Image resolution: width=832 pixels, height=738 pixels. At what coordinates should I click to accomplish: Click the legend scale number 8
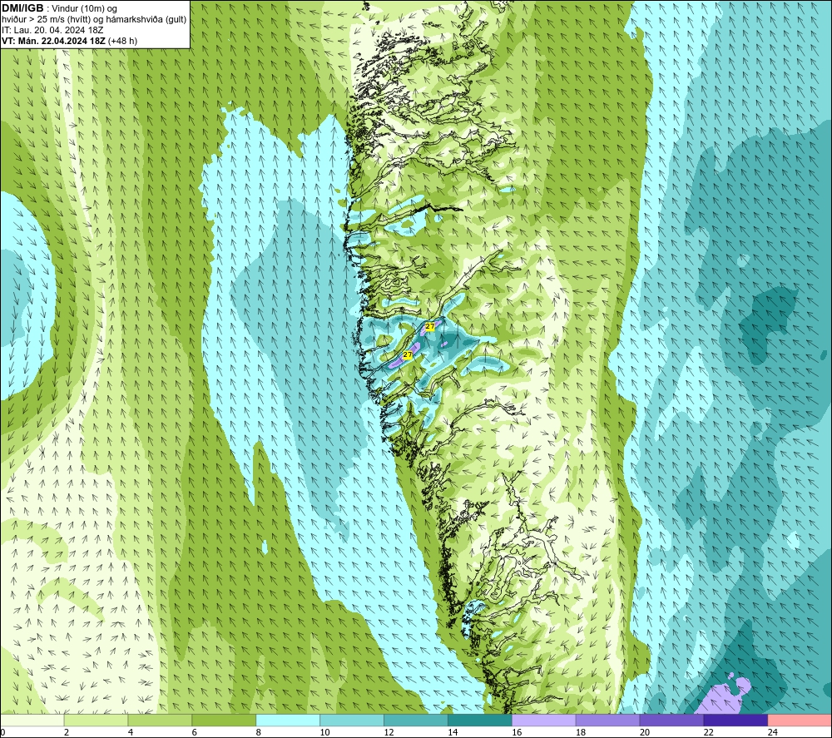(x=259, y=732)
